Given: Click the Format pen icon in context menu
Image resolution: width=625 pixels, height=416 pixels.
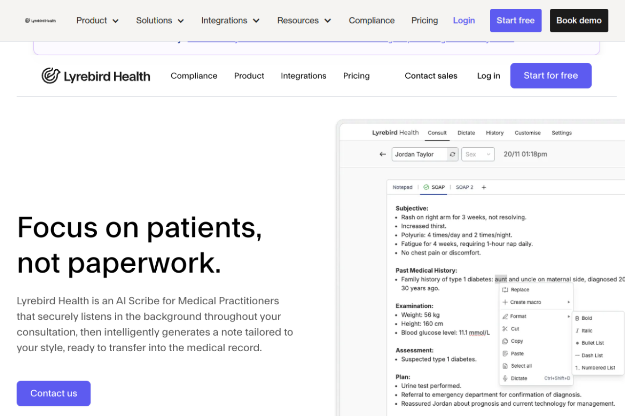Looking at the screenshot, I should coord(505,317).
